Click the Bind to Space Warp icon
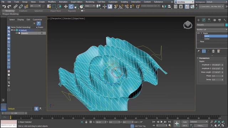 pos(26,6)
